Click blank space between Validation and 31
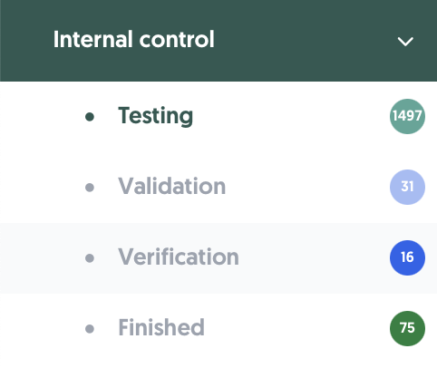 [x=306, y=187]
